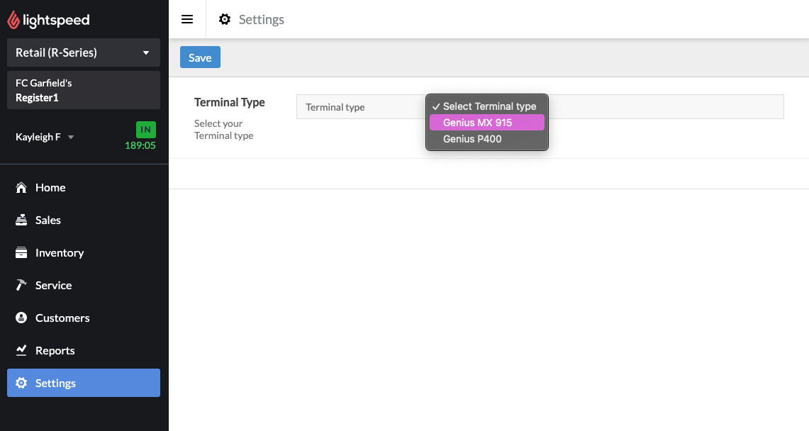Click FC Garfield's Register1 shop selector

[x=84, y=90]
